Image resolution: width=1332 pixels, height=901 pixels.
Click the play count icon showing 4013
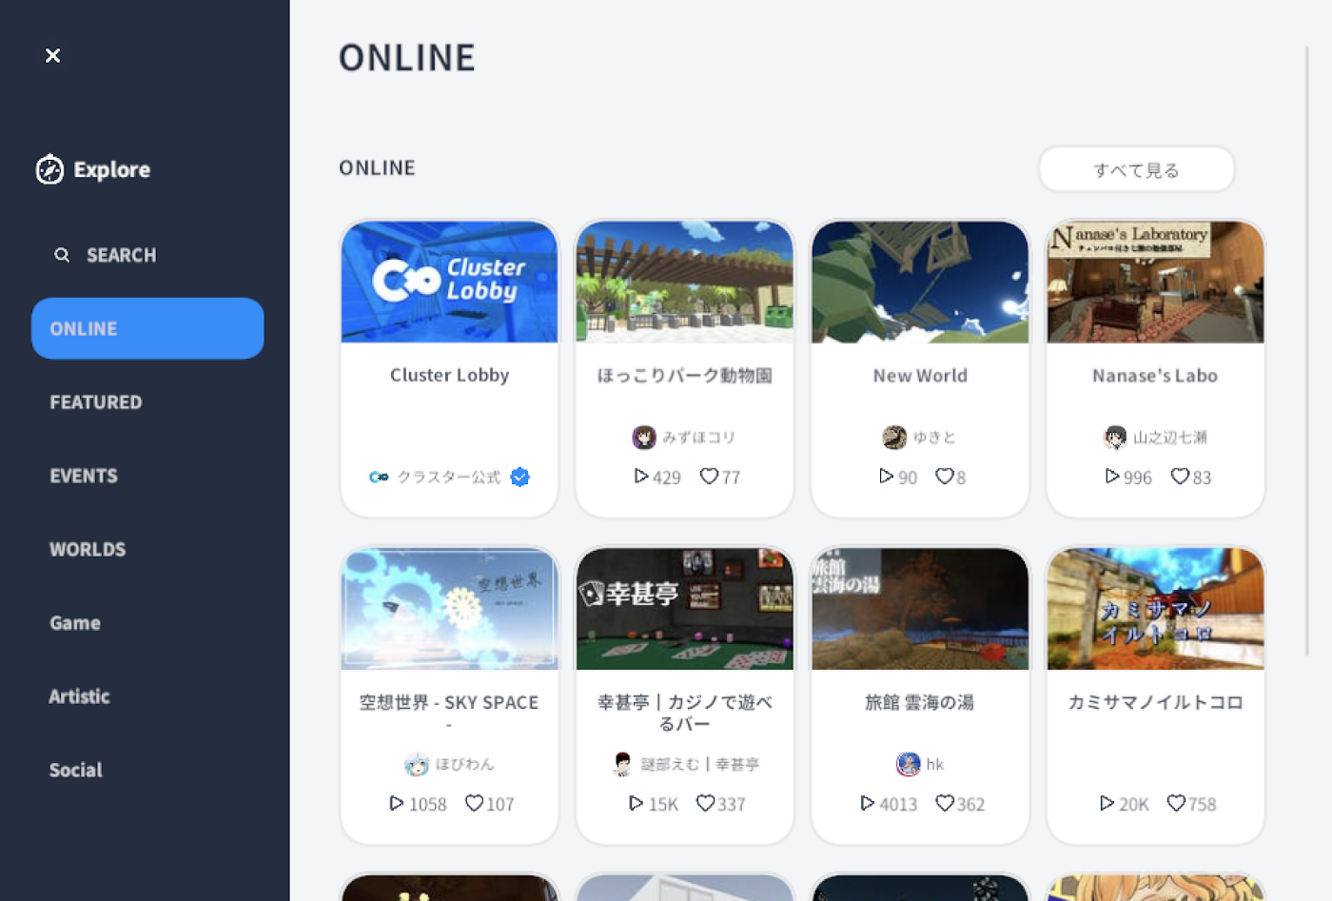867,803
